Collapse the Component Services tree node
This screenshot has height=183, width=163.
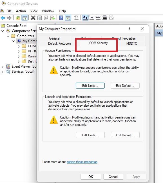tap(3, 31)
